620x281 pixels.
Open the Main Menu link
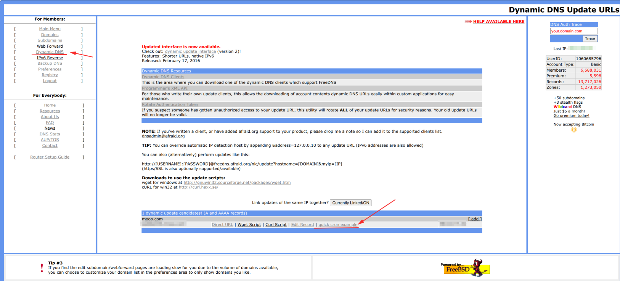(50, 29)
